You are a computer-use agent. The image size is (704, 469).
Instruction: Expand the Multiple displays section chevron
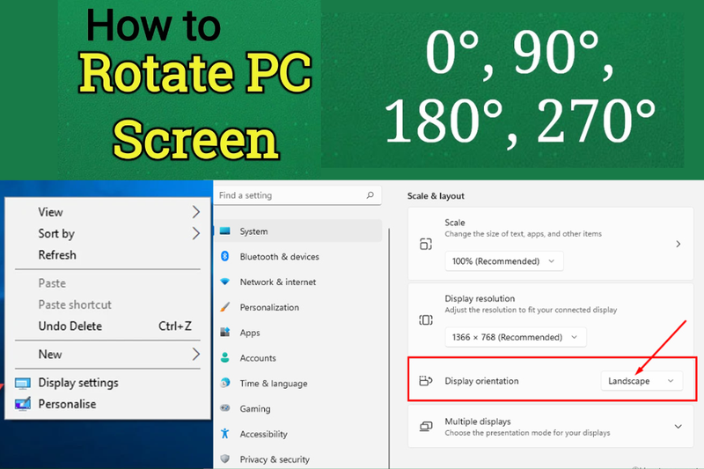[x=678, y=427]
